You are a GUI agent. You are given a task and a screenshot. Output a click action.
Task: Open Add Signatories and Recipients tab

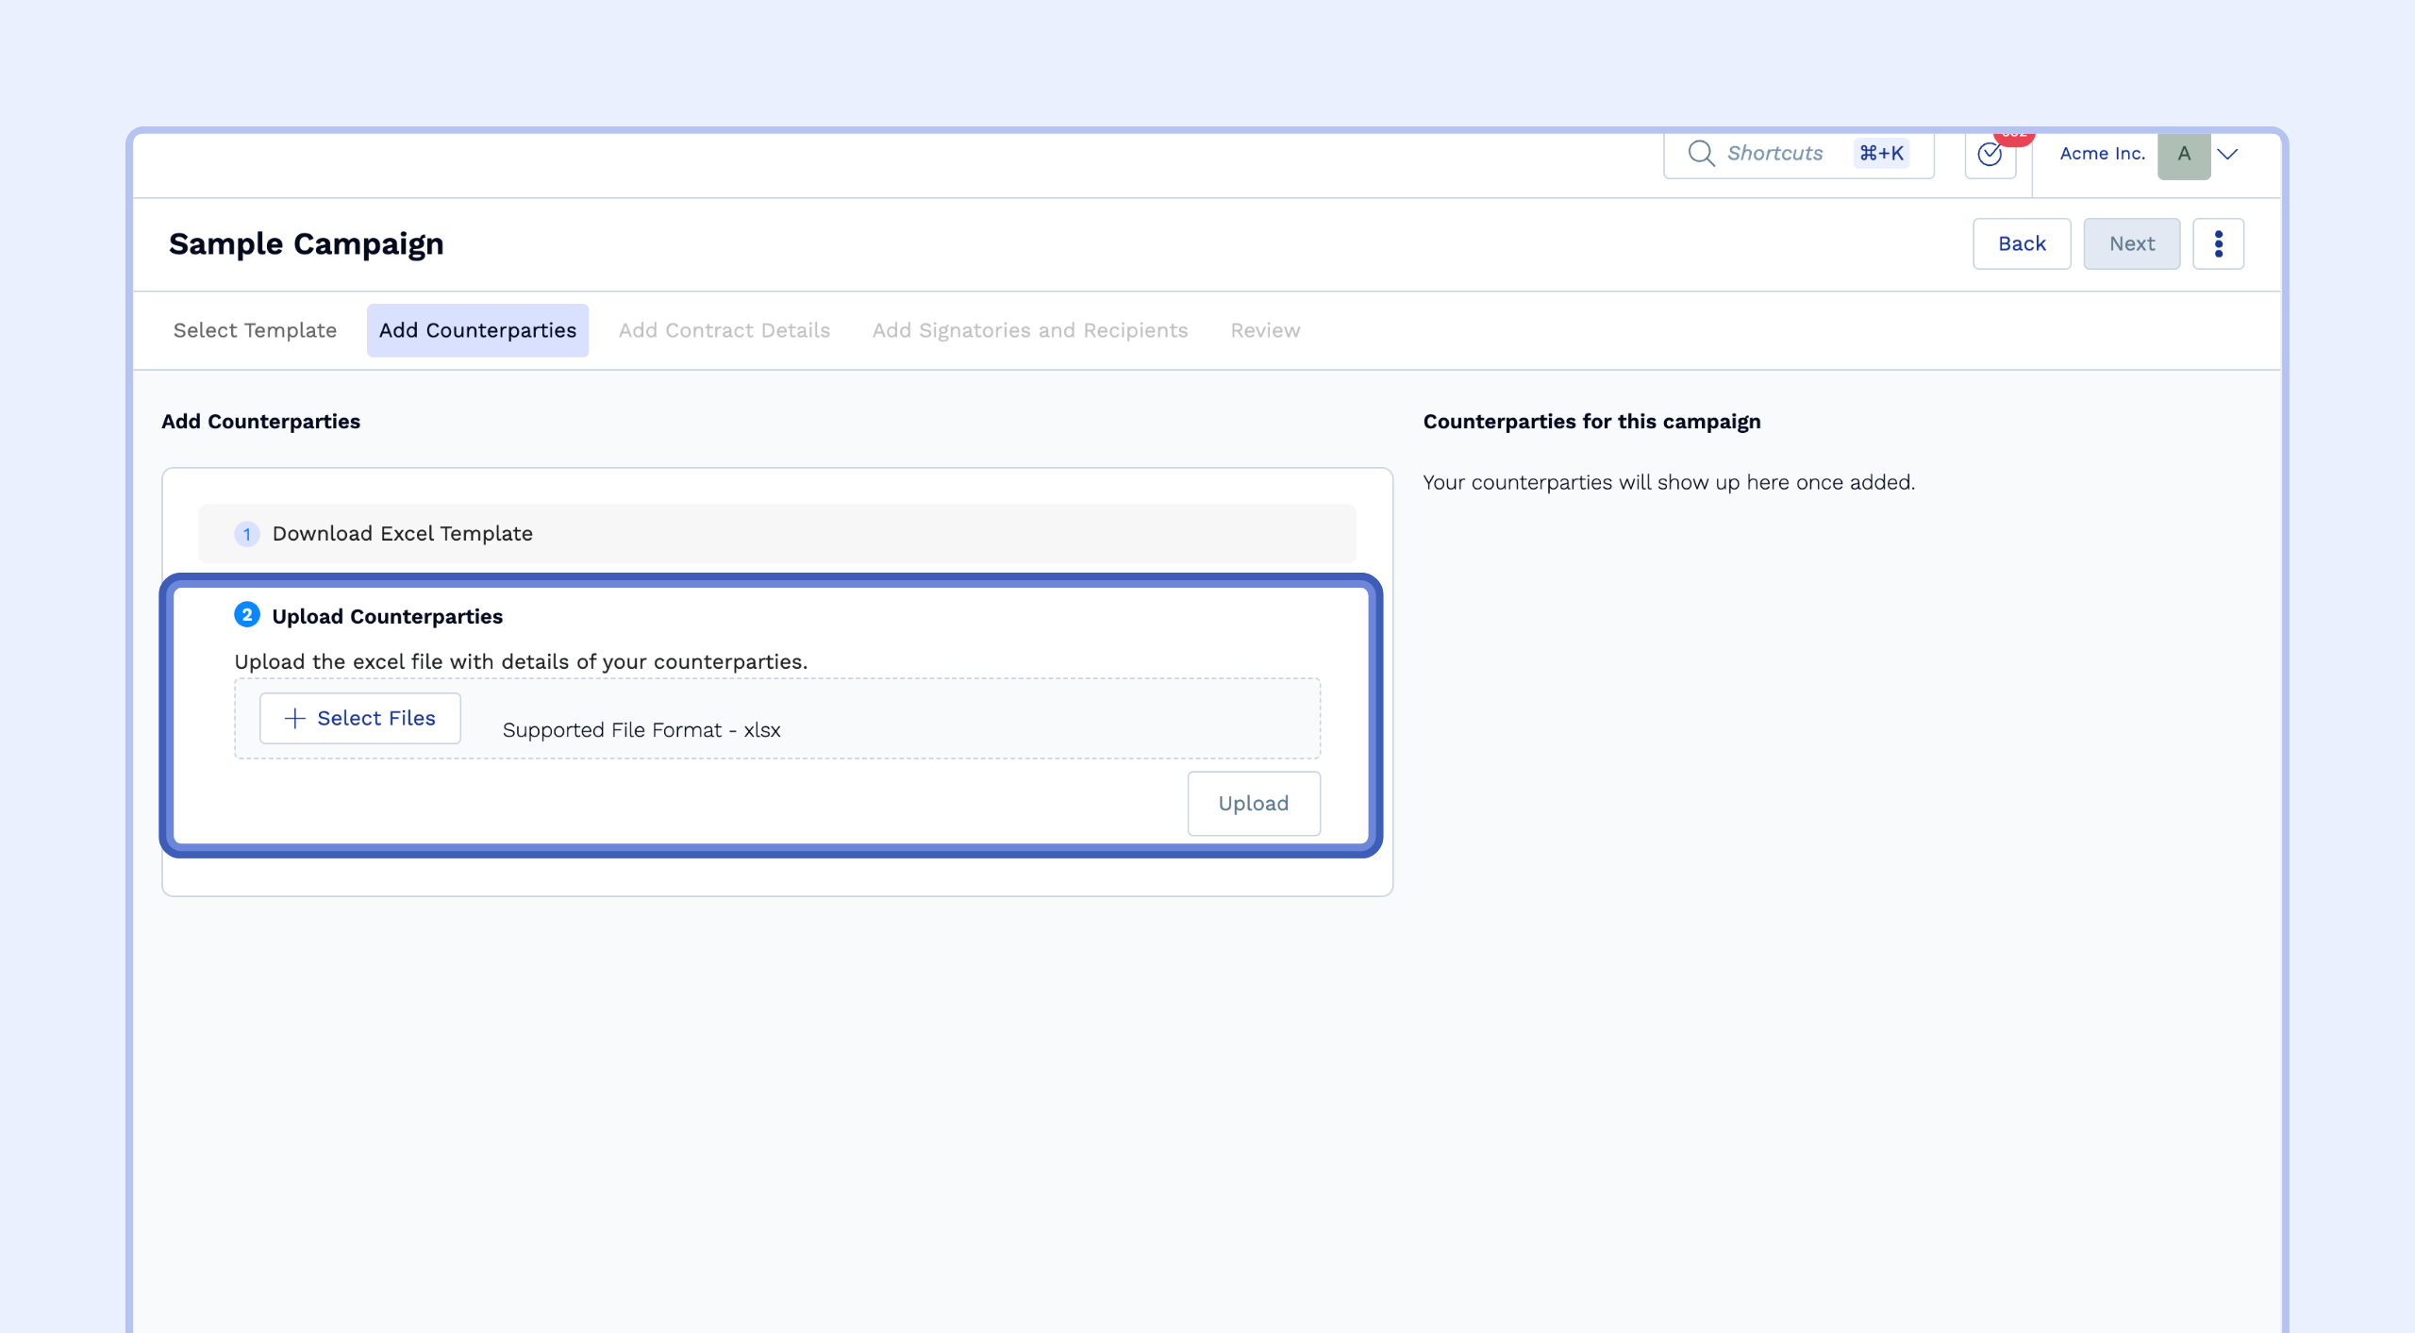pos(1029,330)
